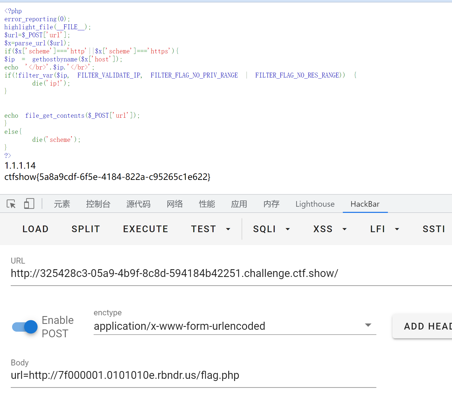Click the <?php opening tag
Viewport: 452px width, 396px height.
13,11
